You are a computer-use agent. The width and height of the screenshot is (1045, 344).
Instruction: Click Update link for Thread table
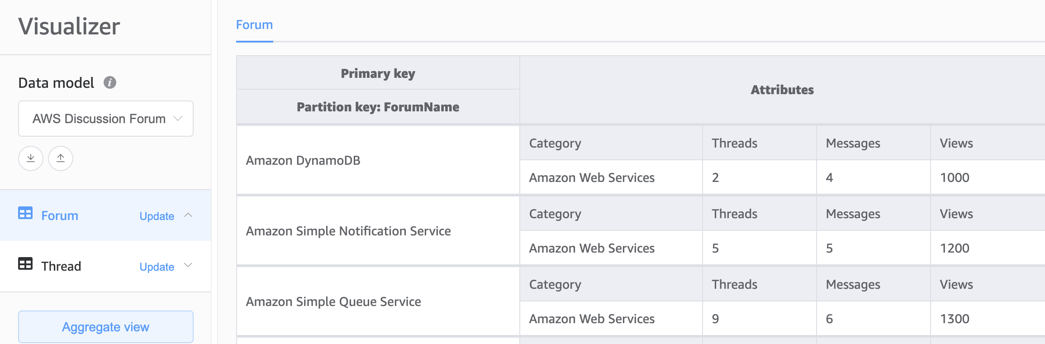[157, 267]
